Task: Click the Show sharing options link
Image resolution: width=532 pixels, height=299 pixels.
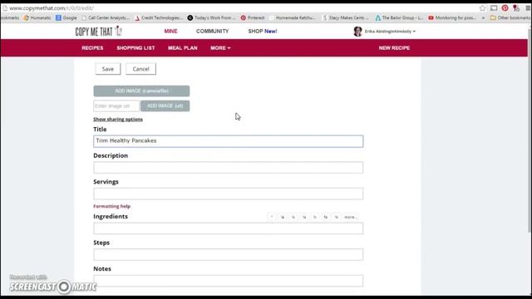Action: pyautogui.click(x=118, y=120)
